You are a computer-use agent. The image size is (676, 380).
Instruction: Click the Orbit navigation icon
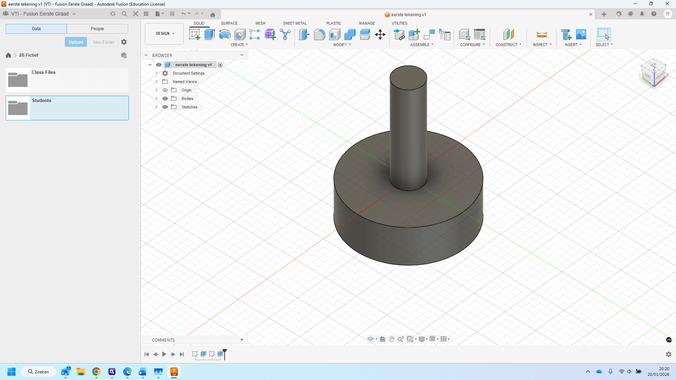[x=370, y=339]
